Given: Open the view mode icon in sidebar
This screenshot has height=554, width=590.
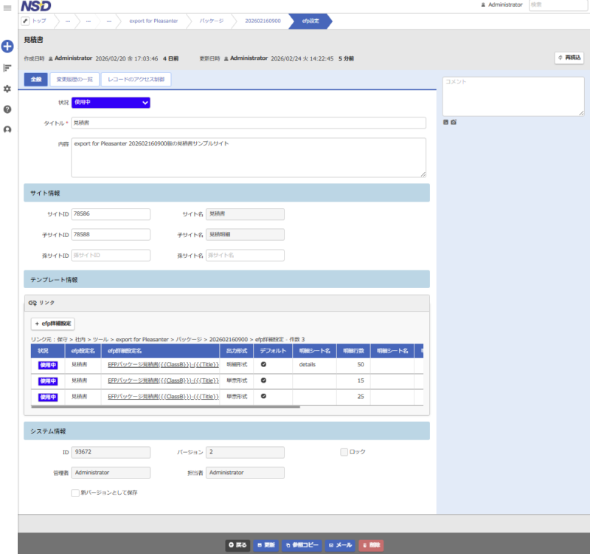Looking at the screenshot, I should (7, 68).
